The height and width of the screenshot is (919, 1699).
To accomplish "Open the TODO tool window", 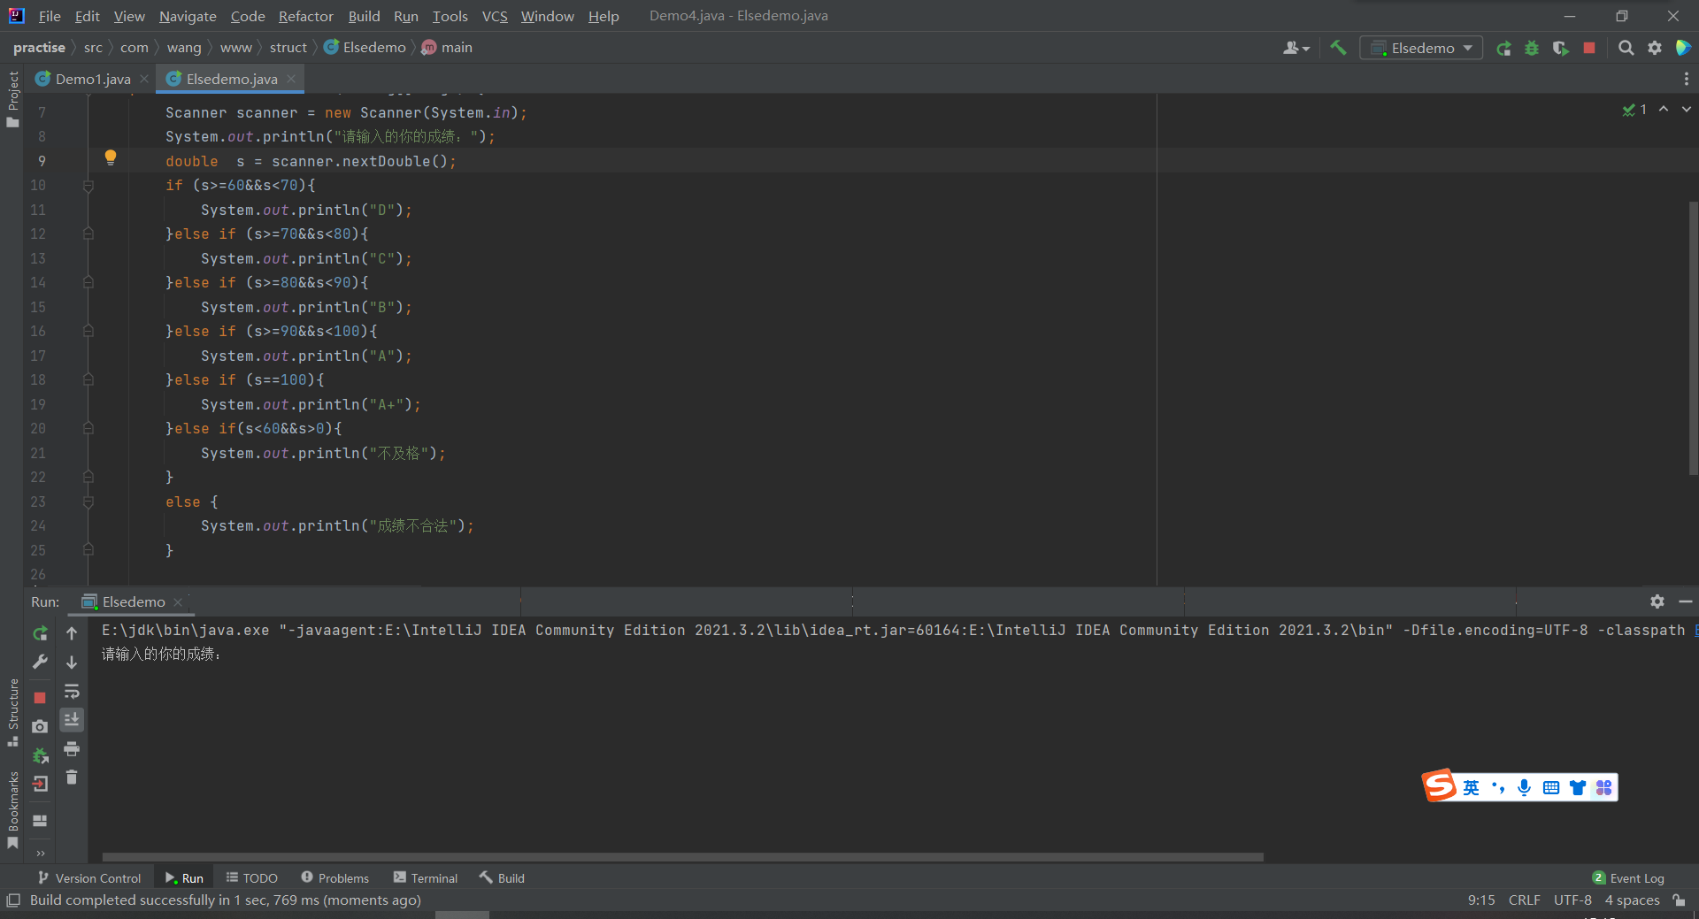I will [x=251, y=877].
